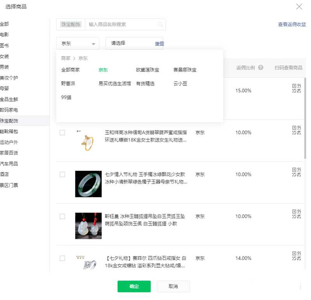Check the jade gourd ring product checkbox

coord(62,132)
